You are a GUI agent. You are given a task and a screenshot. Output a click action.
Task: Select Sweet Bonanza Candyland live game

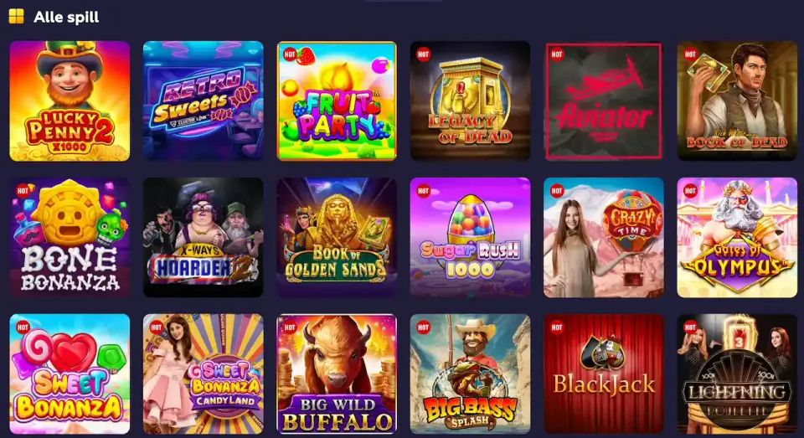[x=203, y=374]
